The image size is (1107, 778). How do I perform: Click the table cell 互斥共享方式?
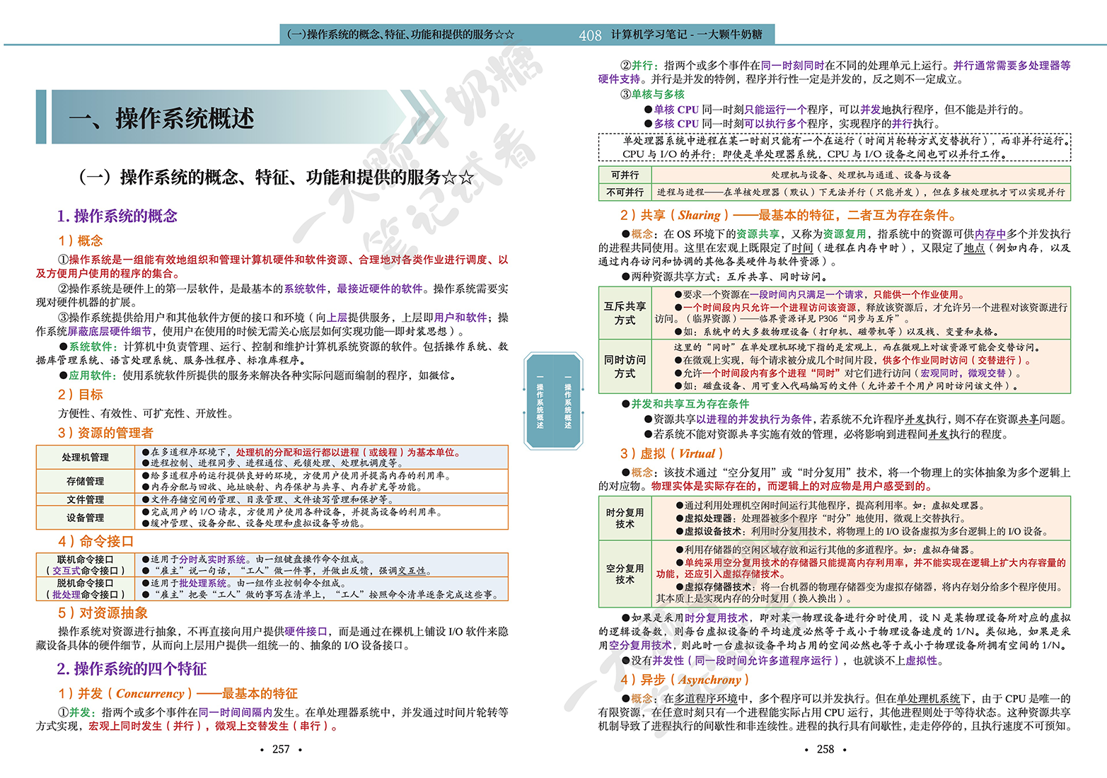(625, 313)
